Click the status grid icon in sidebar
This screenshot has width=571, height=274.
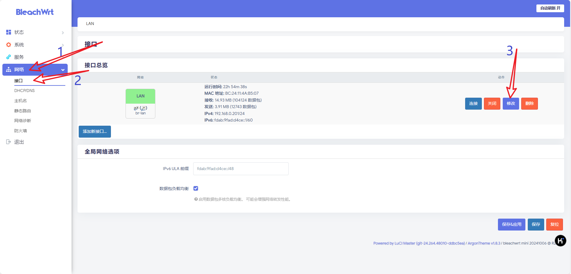click(x=9, y=32)
